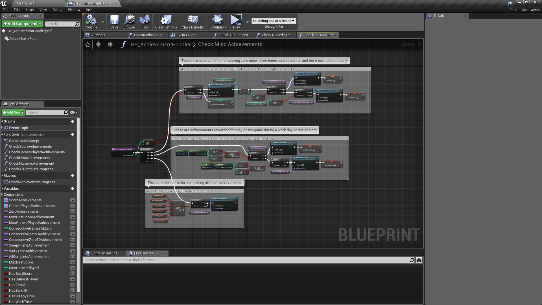The width and height of the screenshot is (542, 305).
Task: Toggle instance editable for MaxBestScore variable
Action: point(73,262)
